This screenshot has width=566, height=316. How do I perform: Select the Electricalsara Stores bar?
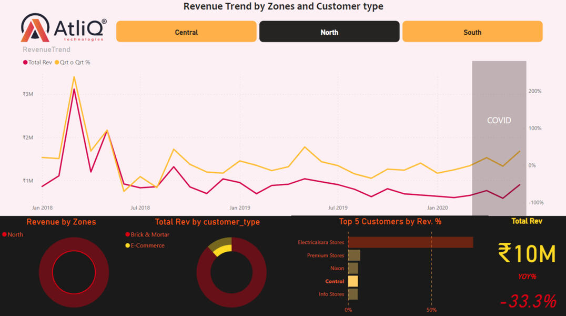point(410,242)
